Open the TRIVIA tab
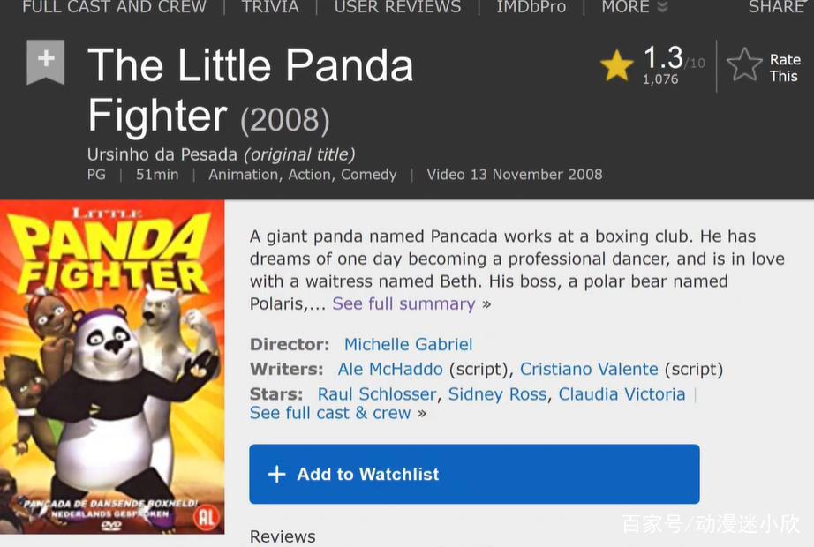This screenshot has height=547, width=814. tap(270, 7)
